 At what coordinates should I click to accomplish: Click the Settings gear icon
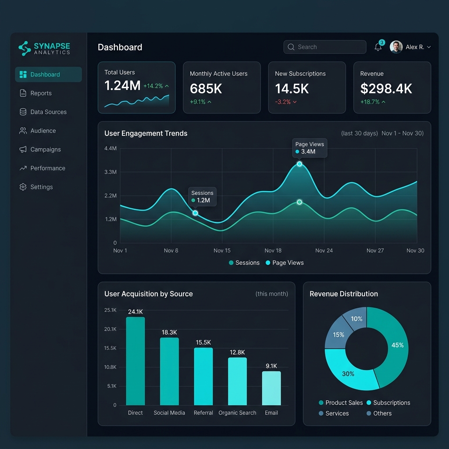(23, 187)
